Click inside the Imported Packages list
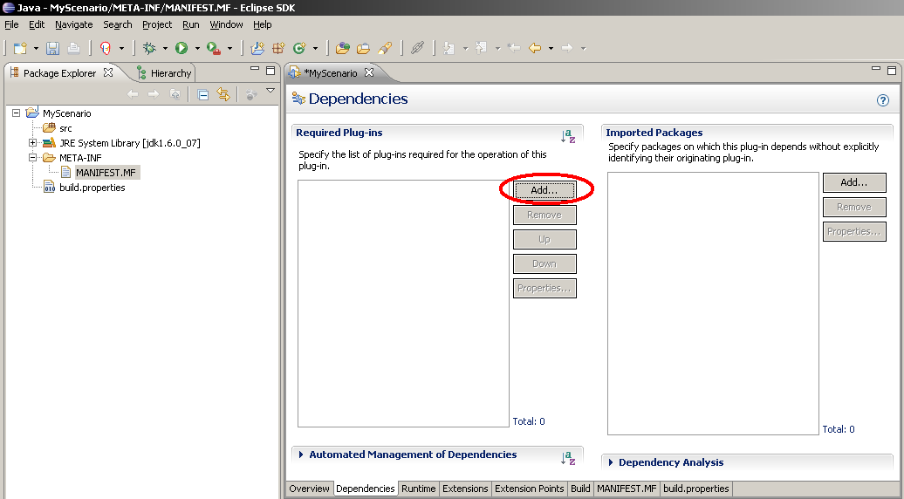The width and height of the screenshot is (904, 499). [713, 304]
